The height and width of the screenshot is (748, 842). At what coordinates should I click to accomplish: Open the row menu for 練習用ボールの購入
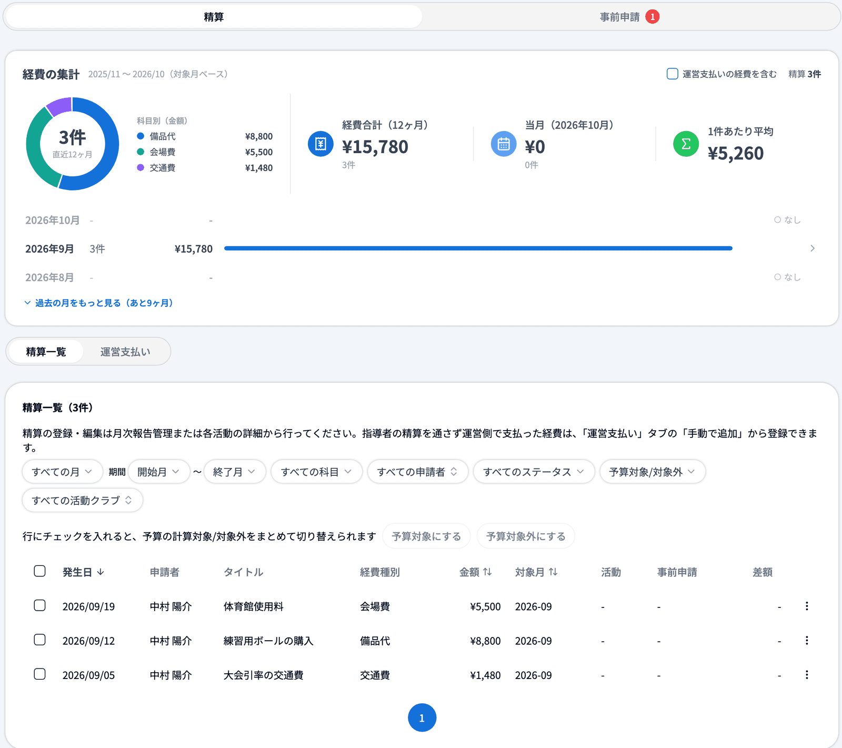pyautogui.click(x=807, y=640)
